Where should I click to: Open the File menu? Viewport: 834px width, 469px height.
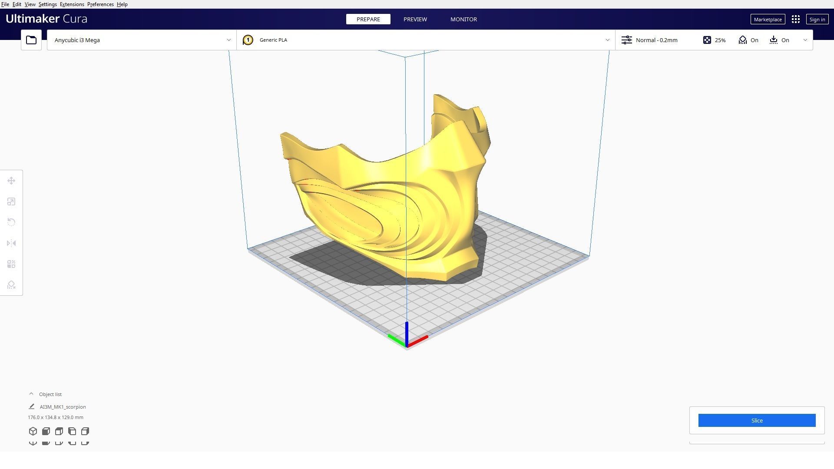click(5, 4)
